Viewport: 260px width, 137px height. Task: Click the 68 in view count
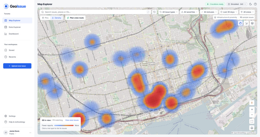pyautogui.click(x=46, y=120)
